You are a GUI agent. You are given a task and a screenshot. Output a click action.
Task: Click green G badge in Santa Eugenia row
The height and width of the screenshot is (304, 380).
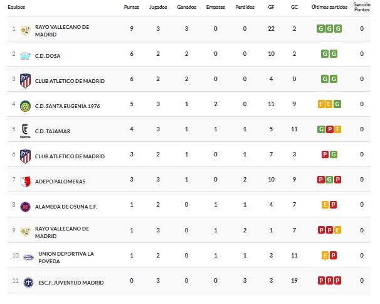(338, 104)
